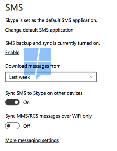Select the Last week text in combo box
The width and height of the screenshot is (117, 151).
coord(19,77)
